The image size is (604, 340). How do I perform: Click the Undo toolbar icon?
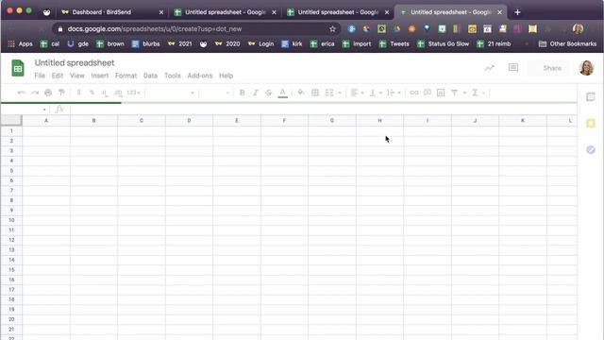pyautogui.click(x=22, y=93)
